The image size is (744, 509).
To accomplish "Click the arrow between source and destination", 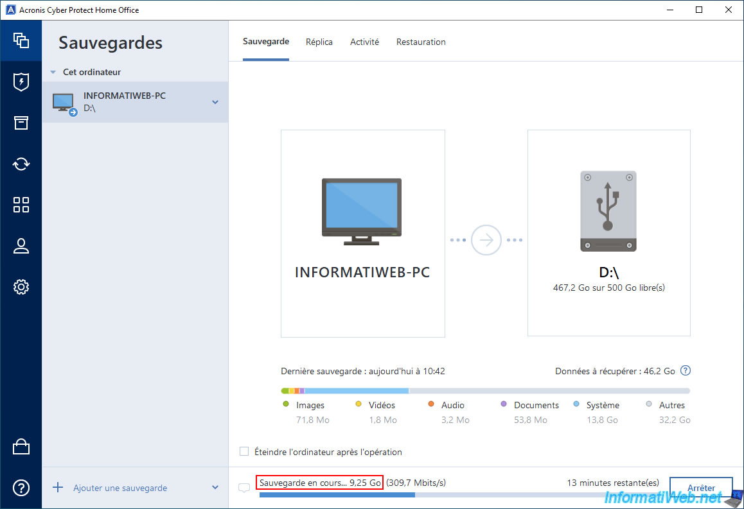I will pos(486,240).
